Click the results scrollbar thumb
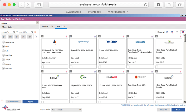 [x=184, y=39]
